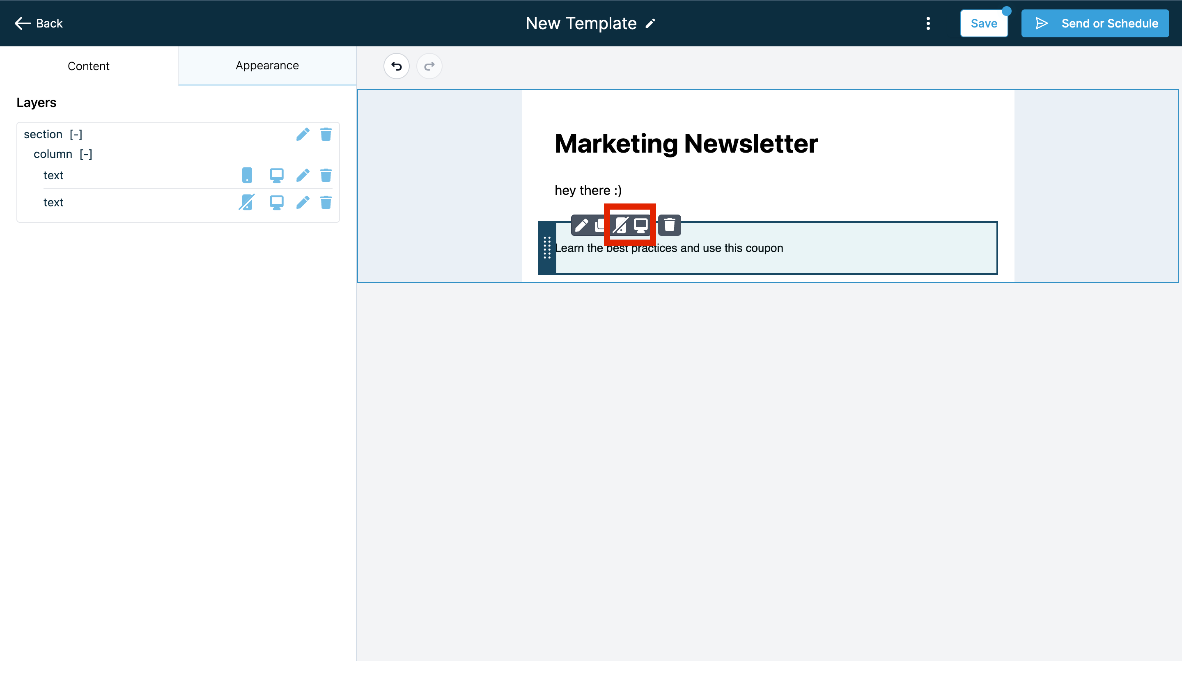
Task: Click the 'hey there :)' text
Action: pos(588,190)
